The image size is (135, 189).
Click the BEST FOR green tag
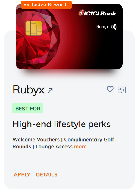pos(28,108)
